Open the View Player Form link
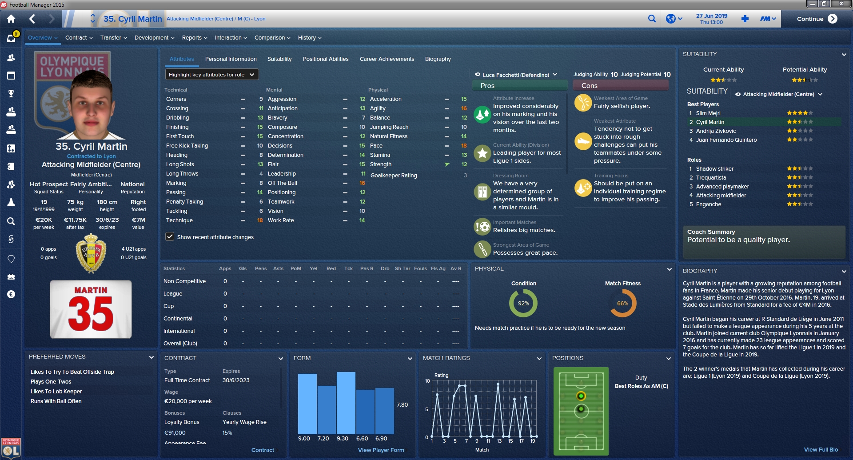Image resolution: width=853 pixels, height=460 pixels. [381, 450]
